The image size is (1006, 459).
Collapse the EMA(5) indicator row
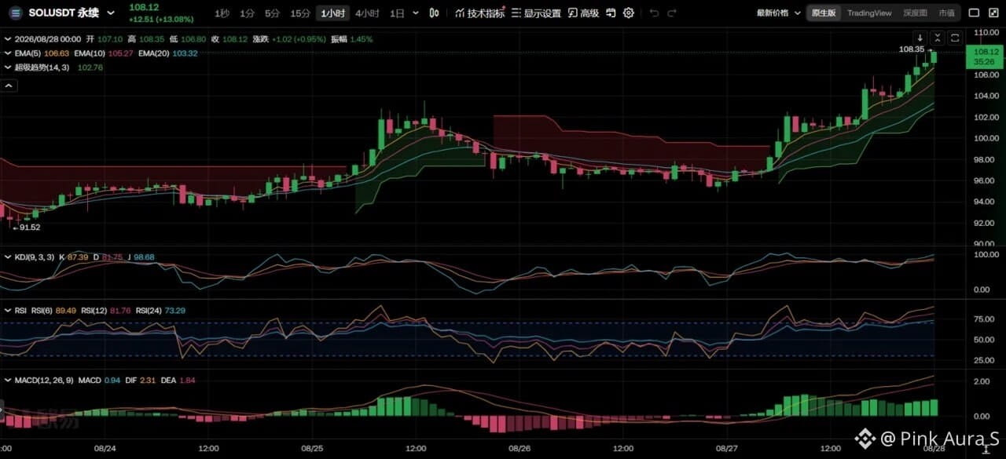tap(7, 53)
